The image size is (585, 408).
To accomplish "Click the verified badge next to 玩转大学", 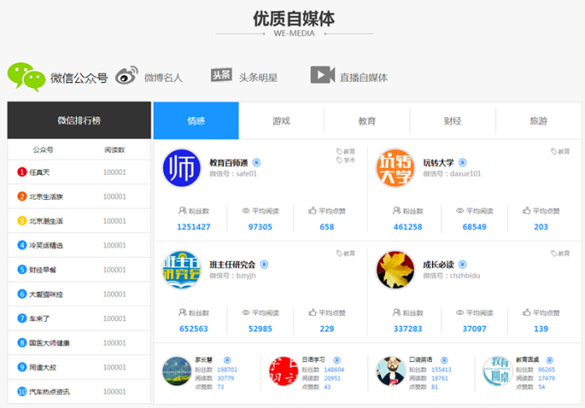I will (x=463, y=162).
